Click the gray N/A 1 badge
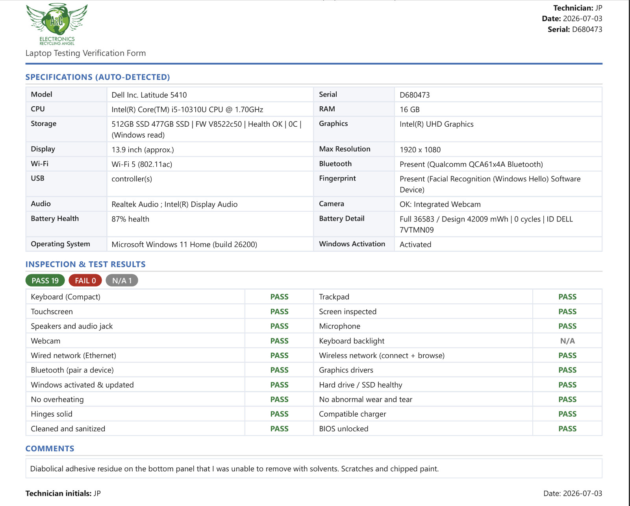Image resolution: width=630 pixels, height=506 pixels. (122, 281)
